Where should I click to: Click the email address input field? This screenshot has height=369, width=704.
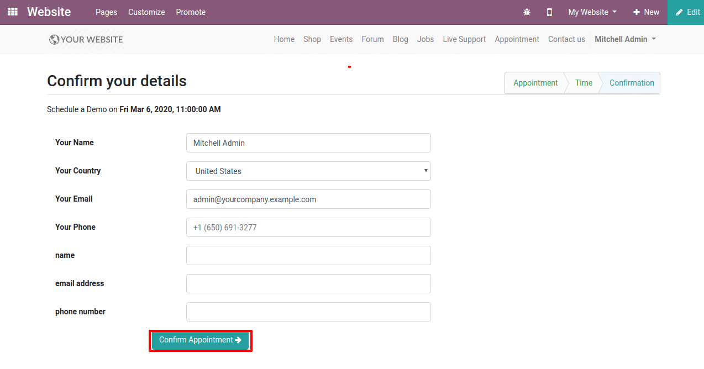click(308, 283)
